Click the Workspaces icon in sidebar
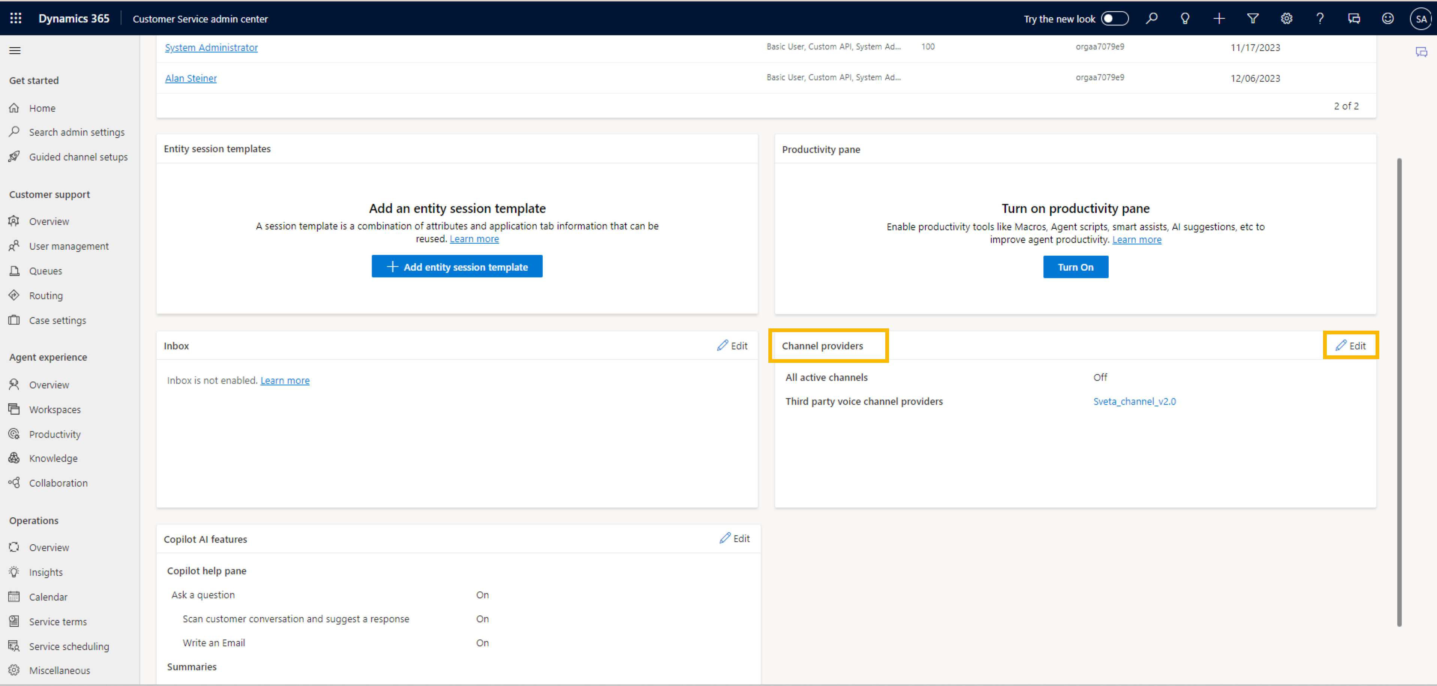This screenshot has width=1437, height=686. [x=15, y=409]
